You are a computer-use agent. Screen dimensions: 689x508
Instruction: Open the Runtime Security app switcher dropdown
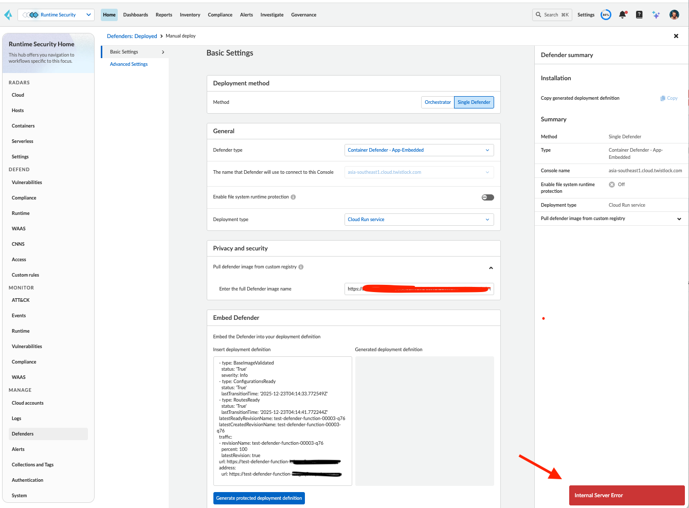click(x=56, y=15)
